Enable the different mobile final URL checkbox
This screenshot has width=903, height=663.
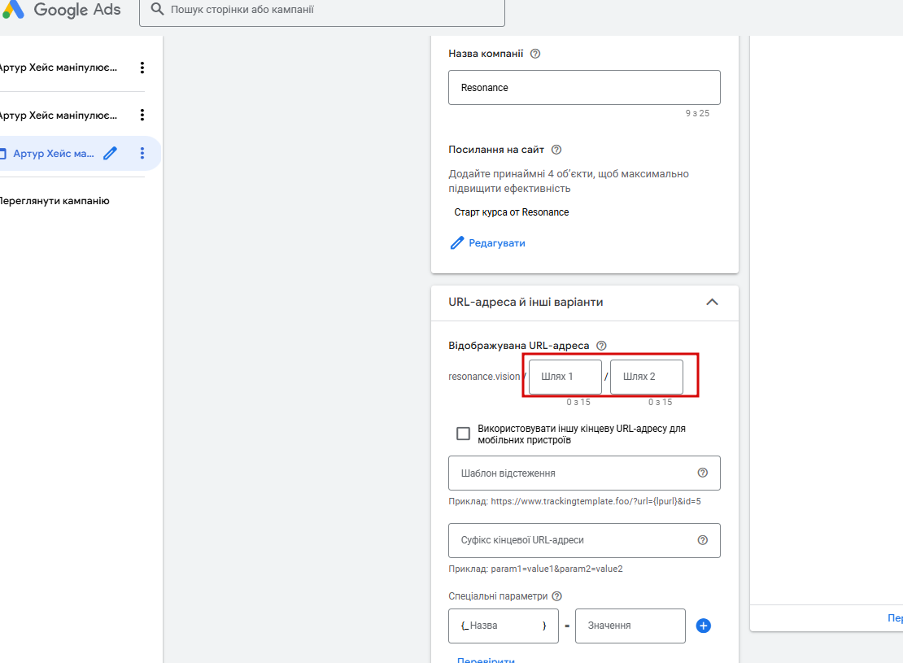463,434
